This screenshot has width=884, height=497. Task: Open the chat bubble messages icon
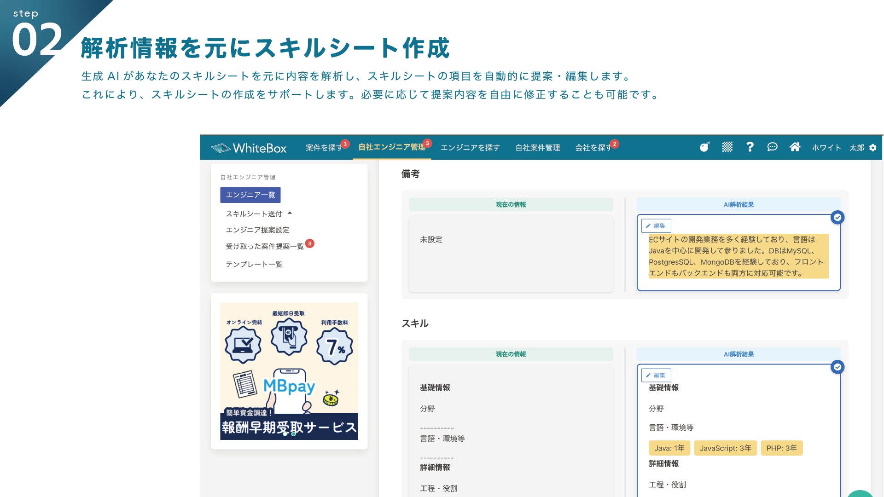tap(772, 147)
